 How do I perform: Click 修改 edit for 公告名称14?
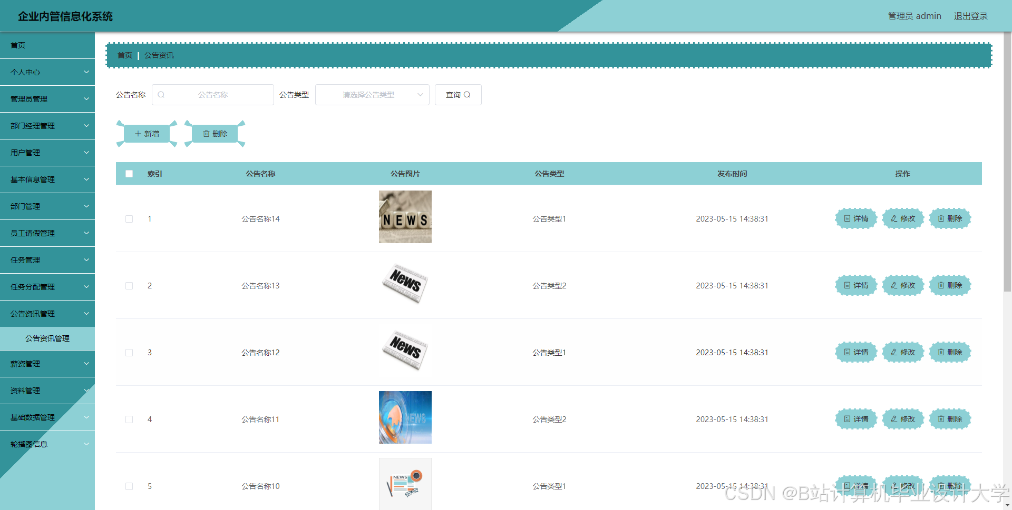903,218
